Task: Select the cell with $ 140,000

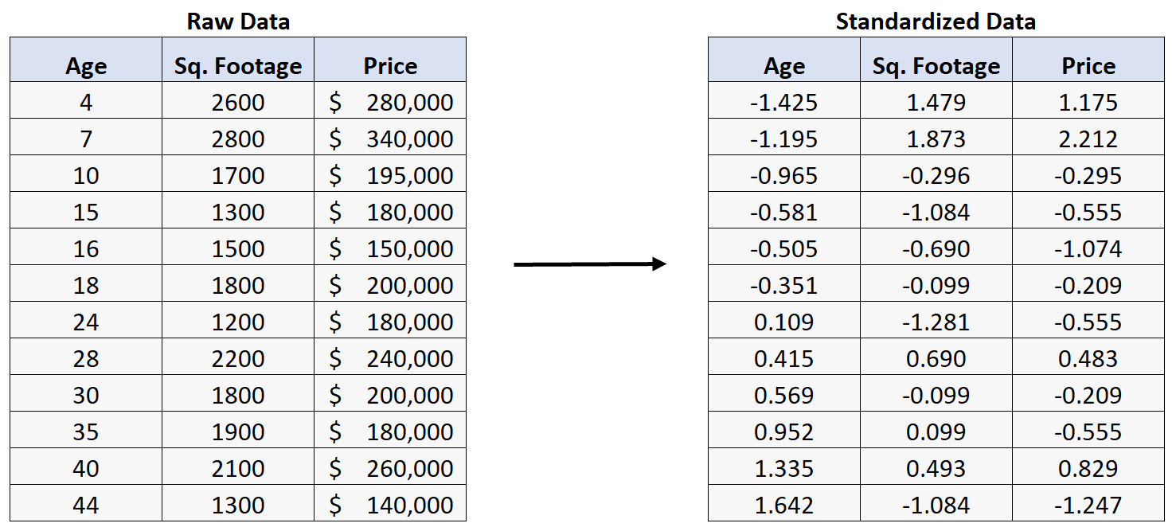Action: 390,503
